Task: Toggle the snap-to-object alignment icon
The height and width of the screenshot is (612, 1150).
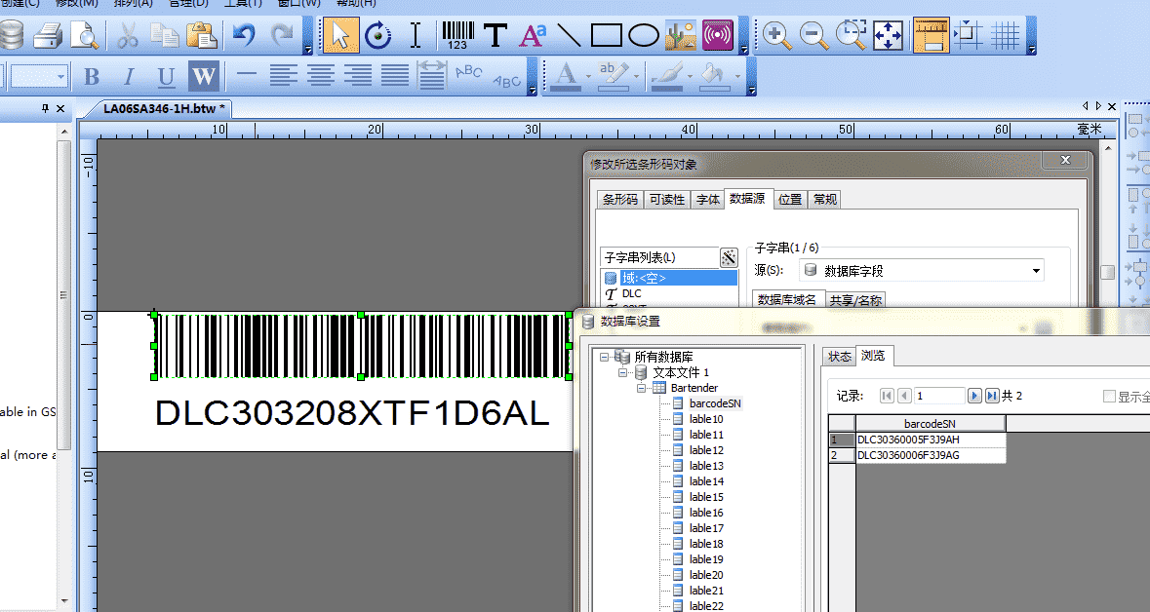Action: point(969,34)
